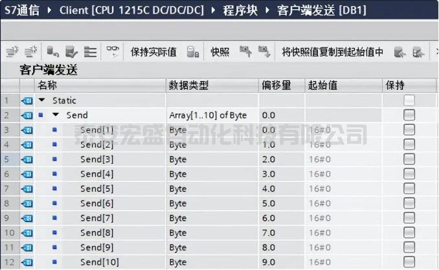Click the first insert row toolbar icon
This screenshot has width=439, height=270.
click(12, 52)
